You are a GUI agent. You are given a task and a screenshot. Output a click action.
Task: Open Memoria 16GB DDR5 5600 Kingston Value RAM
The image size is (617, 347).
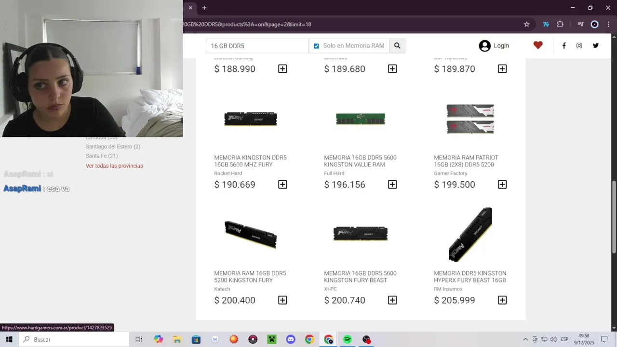[360, 161]
